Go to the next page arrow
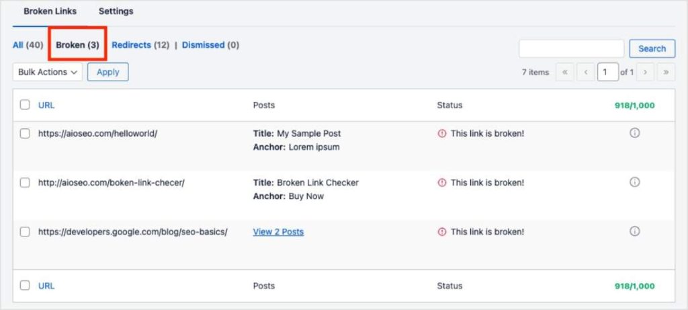This screenshot has height=310, width=688. [x=646, y=72]
